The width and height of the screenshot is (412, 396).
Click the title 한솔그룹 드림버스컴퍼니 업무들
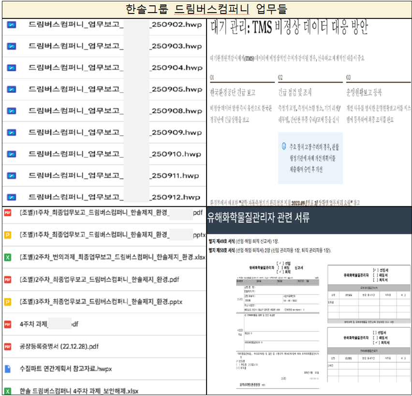(206, 10)
